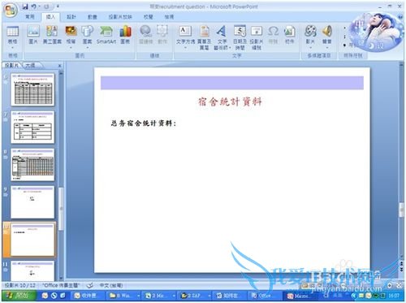This screenshot has height=303, width=406.
Task: Select slide 11 thumbnail
Action: point(32,271)
